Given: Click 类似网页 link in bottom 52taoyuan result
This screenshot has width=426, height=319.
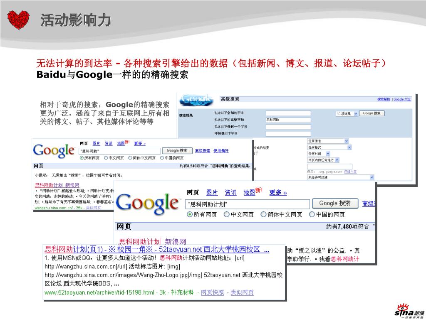Looking at the screenshot, I should point(242,292).
